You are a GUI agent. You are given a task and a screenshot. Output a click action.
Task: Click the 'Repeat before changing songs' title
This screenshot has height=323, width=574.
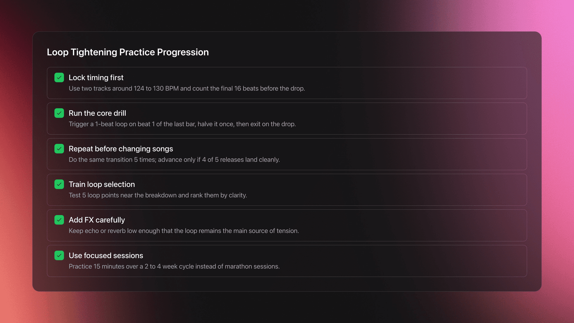point(121,149)
